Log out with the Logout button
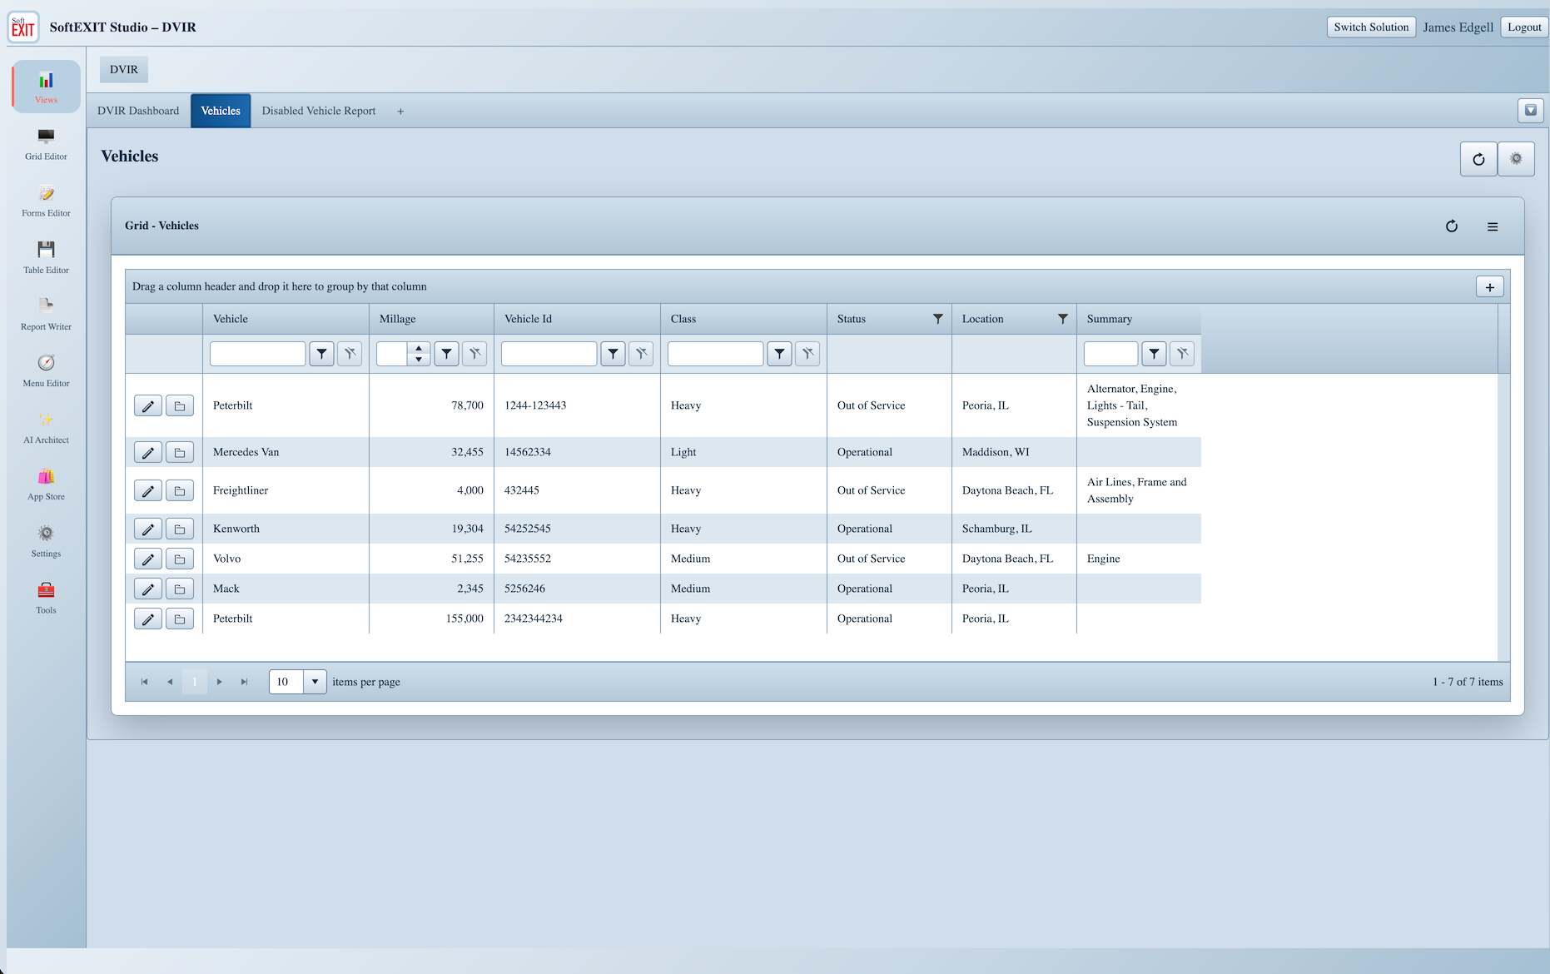Image resolution: width=1550 pixels, height=974 pixels. pos(1524,27)
